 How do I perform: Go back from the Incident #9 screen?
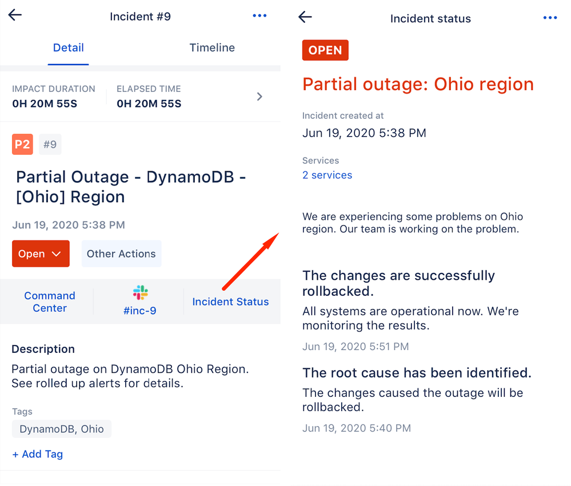pos(15,15)
